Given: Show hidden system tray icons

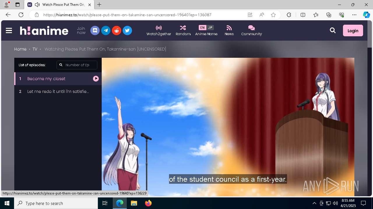Looking at the screenshot, I should [x=314, y=203].
